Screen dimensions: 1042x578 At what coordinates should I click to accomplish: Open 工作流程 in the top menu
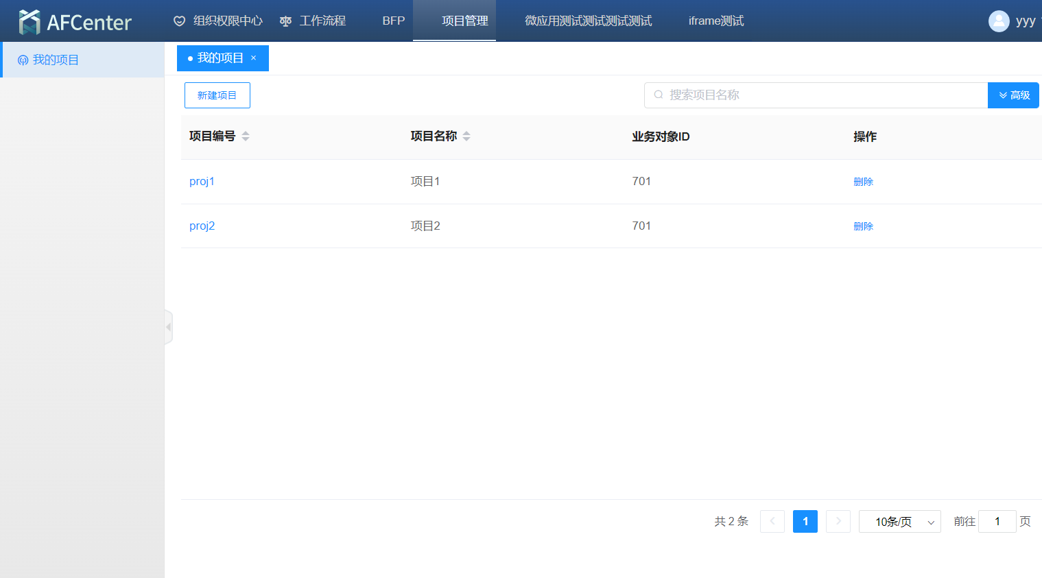click(313, 21)
